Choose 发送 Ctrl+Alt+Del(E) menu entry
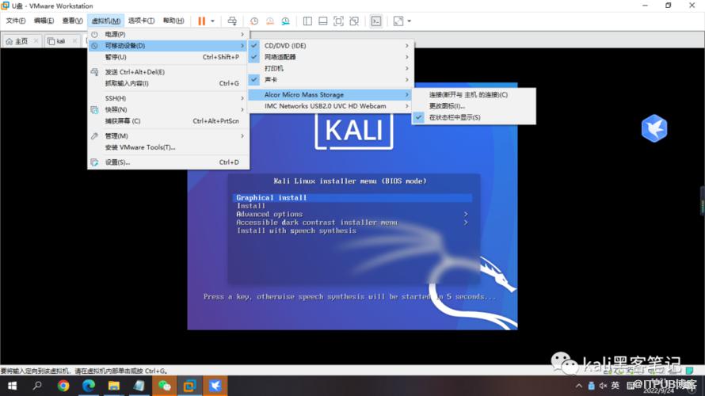 (x=168, y=72)
